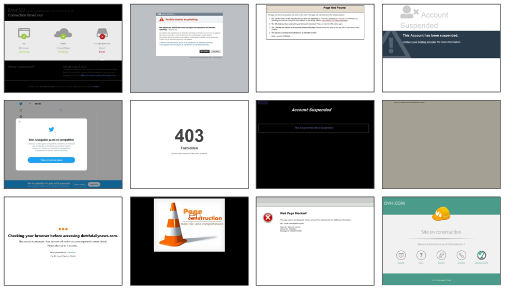Click the Page Not Found header
The image size is (505, 291).
(x=334, y=8)
